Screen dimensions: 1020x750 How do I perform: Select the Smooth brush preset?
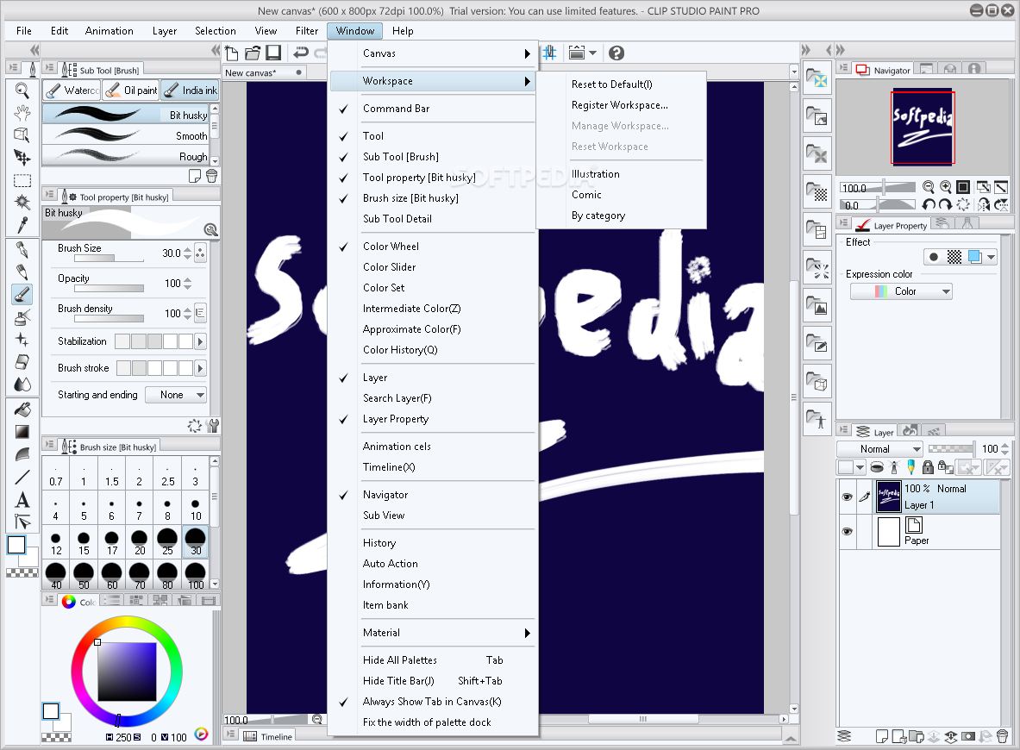click(126, 136)
